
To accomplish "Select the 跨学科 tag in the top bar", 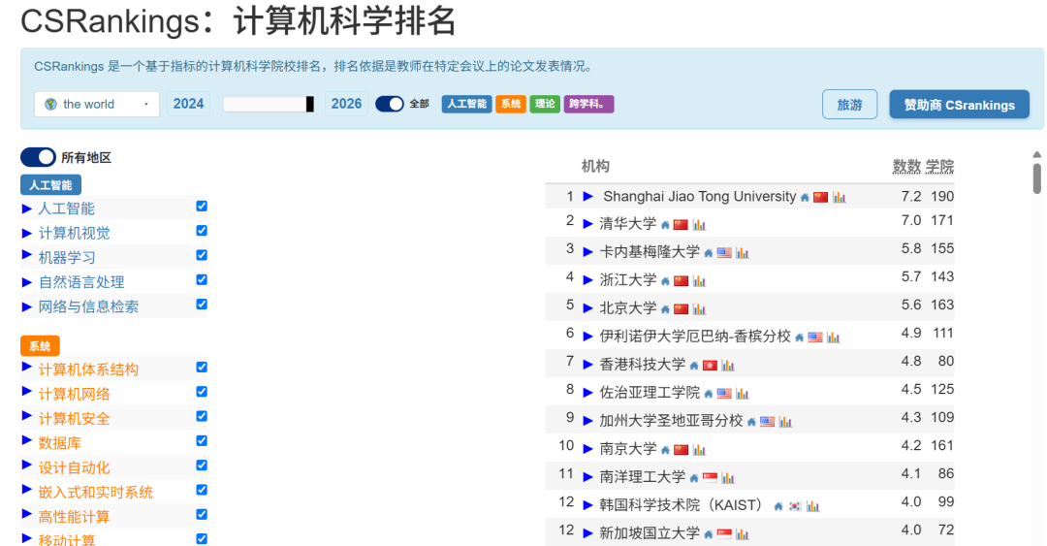I will click(589, 104).
